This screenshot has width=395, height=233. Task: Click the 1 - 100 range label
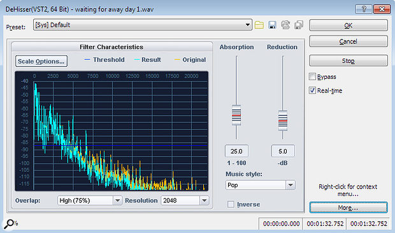point(236,163)
